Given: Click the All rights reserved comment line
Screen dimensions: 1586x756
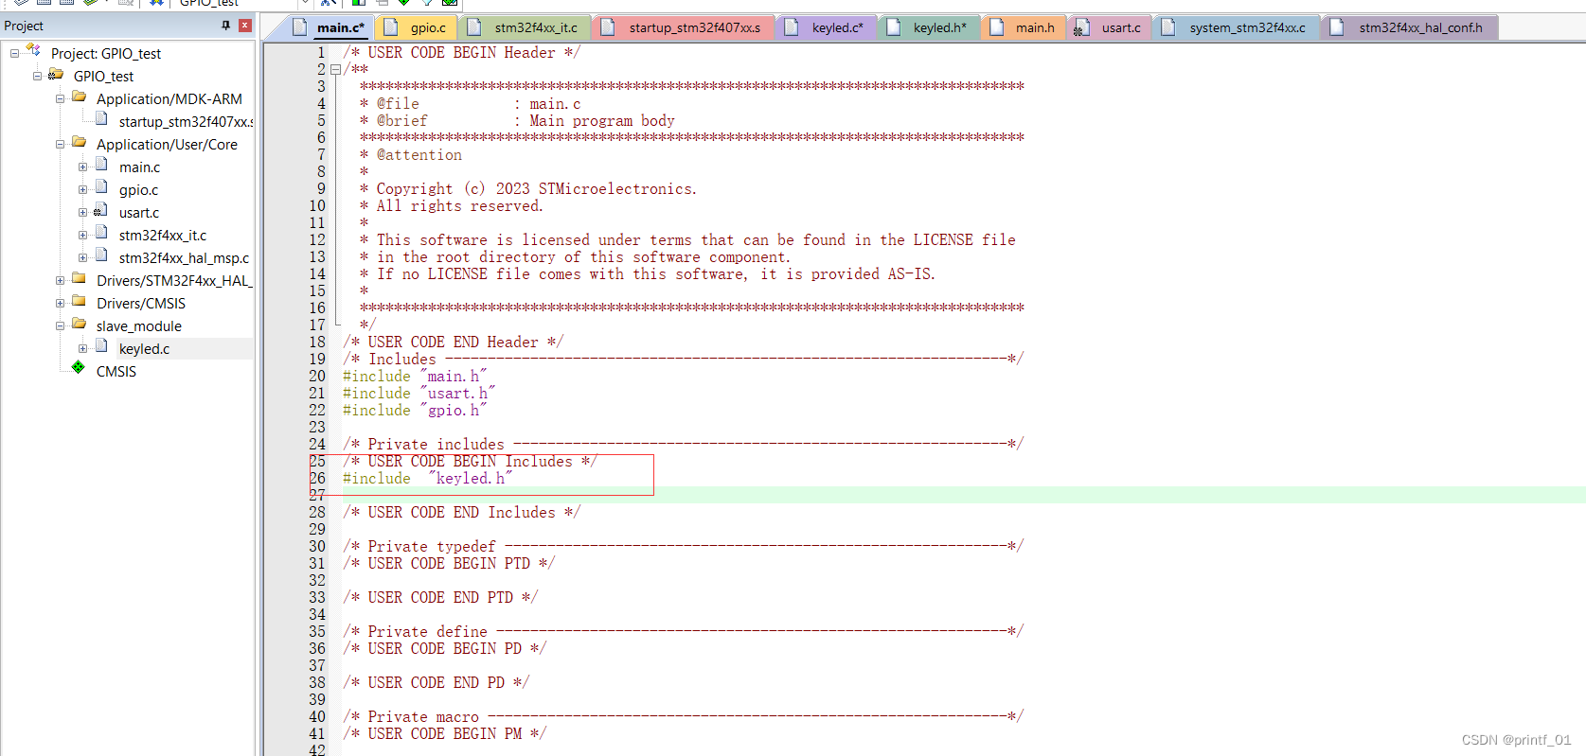Looking at the screenshot, I should pos(451,206).
